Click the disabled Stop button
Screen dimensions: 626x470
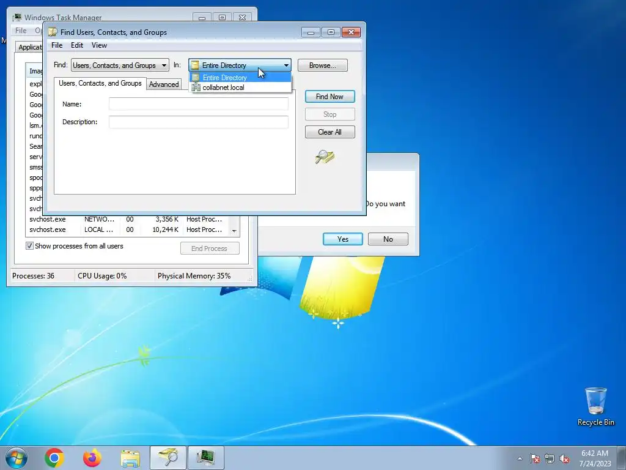tap(330, 114)
